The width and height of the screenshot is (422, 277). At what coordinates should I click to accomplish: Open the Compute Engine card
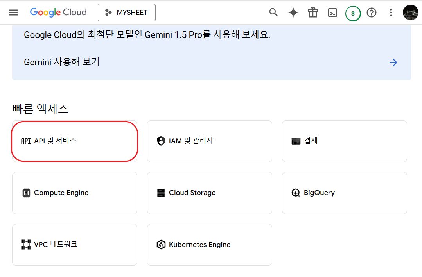point(75,193)
